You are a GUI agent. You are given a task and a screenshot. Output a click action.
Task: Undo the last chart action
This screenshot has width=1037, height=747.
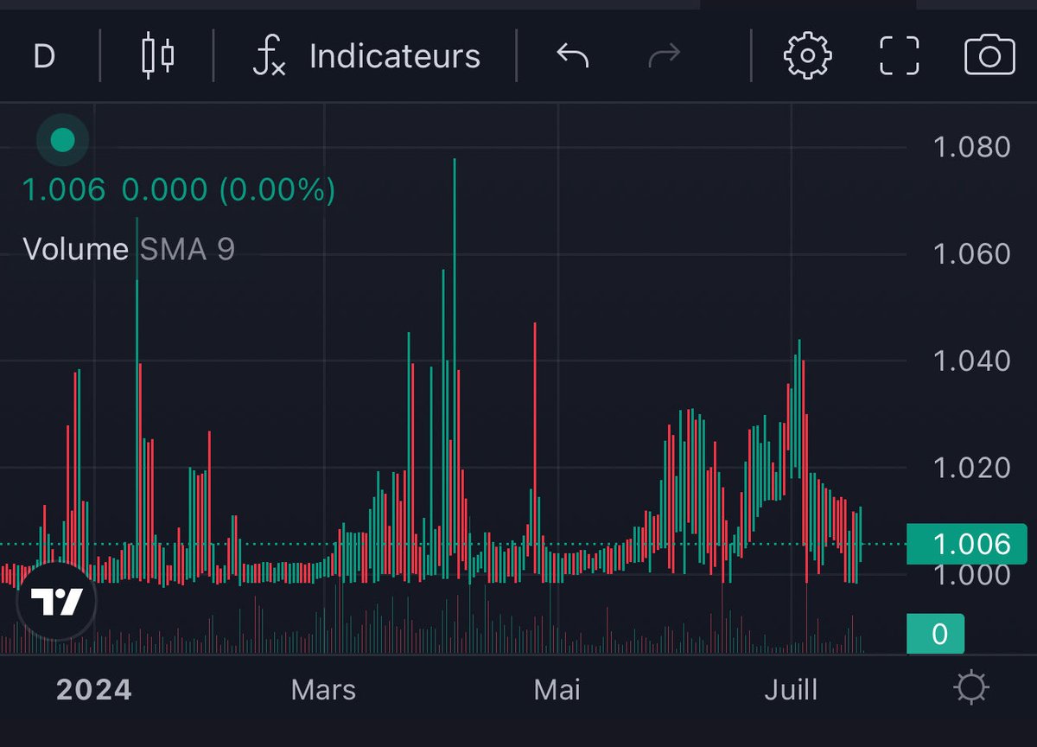click(x=572, y=57)
